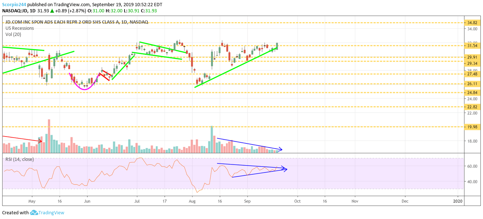Click the last green candlestick in September
Screen dimensions: 483x219
click(x=277, y=46)
